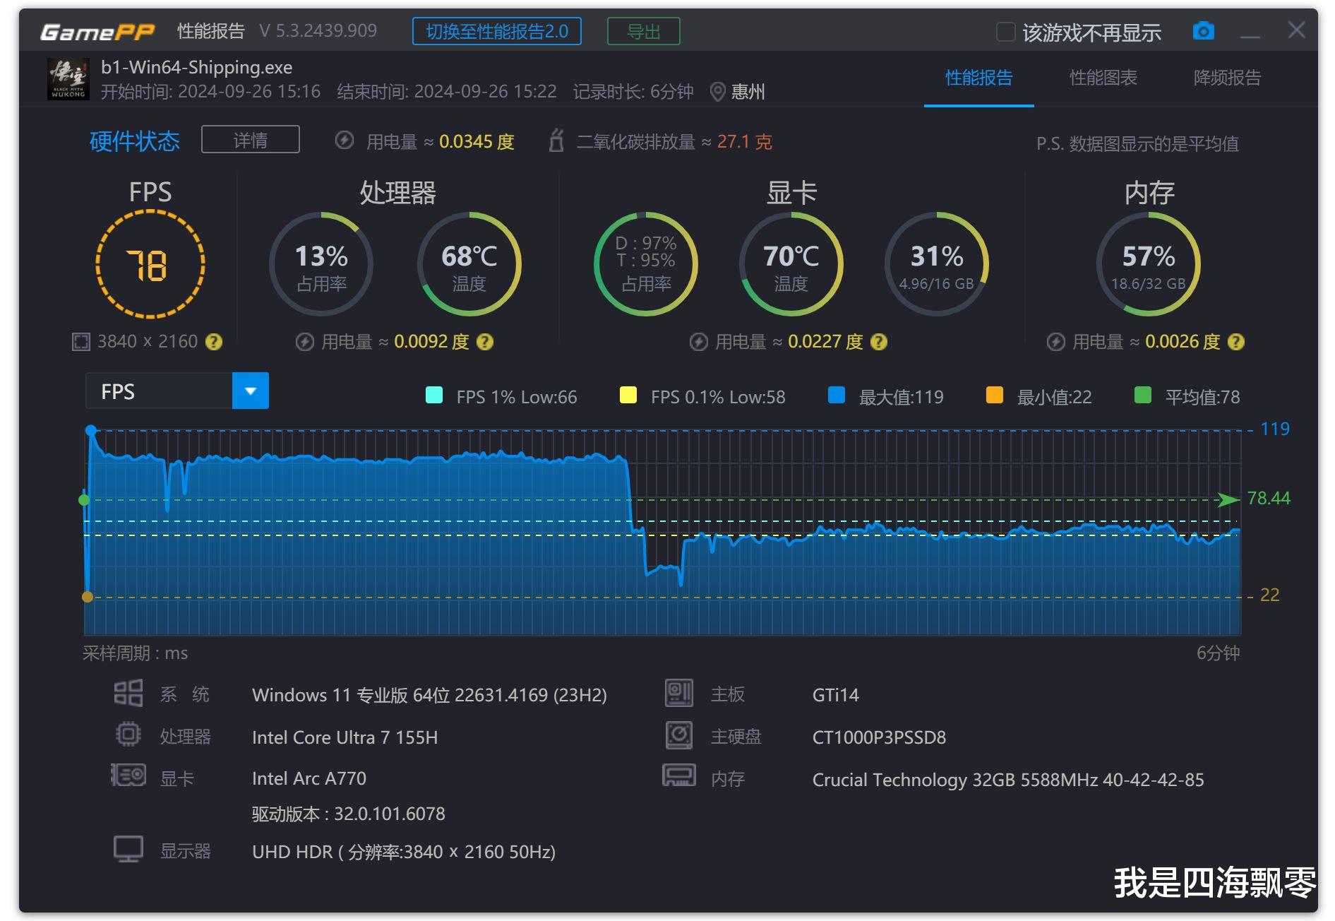Image resolution: width=1335 pixels, height=921 pixels.
Task: Click the Windows 11 专业版 system text
Action: (x=429, y=695)
